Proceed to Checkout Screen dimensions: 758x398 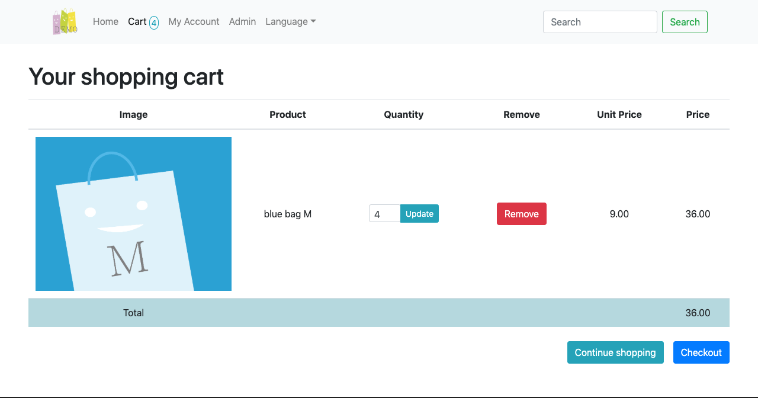tap(701, 352)
